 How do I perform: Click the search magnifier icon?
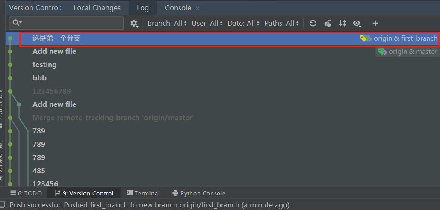[x=17, y=23]
